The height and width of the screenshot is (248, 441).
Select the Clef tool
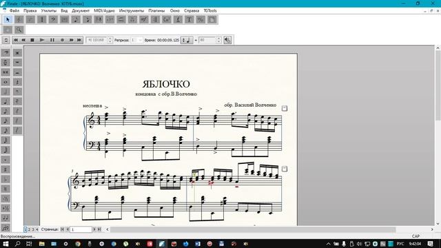(53, 19)
